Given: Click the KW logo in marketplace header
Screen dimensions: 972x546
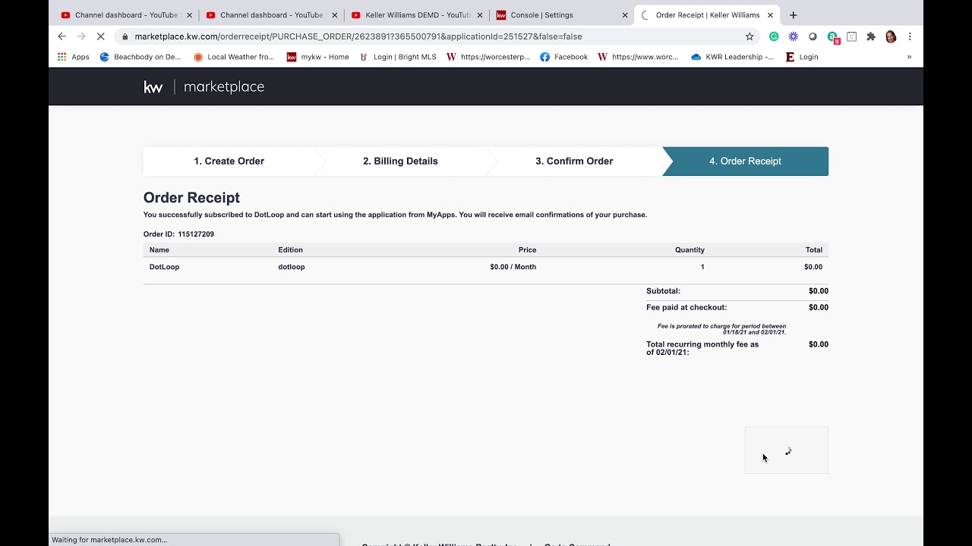Looking at the screenshot, I should pyautogui.click(x=153, y=87).
